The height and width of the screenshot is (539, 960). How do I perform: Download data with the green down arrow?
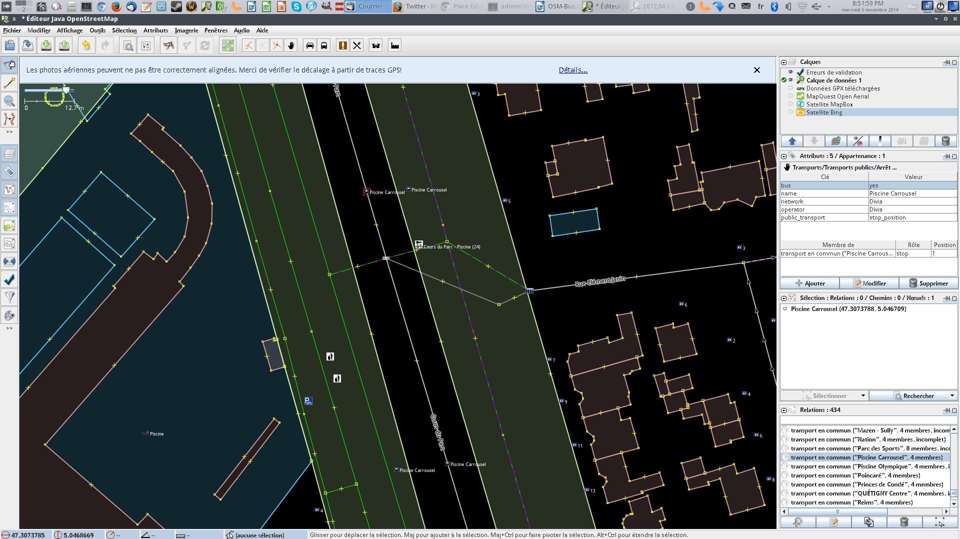click(46, 45)
